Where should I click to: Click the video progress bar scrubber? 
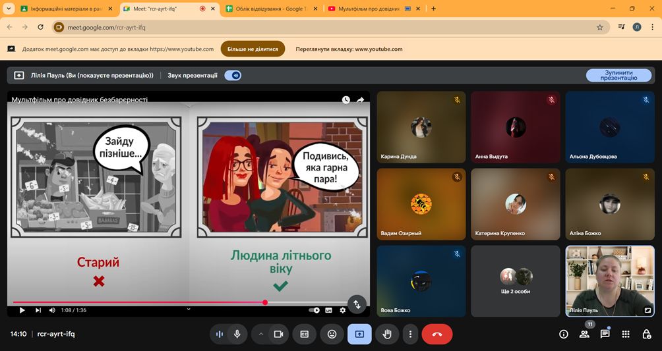coord(264,302)
